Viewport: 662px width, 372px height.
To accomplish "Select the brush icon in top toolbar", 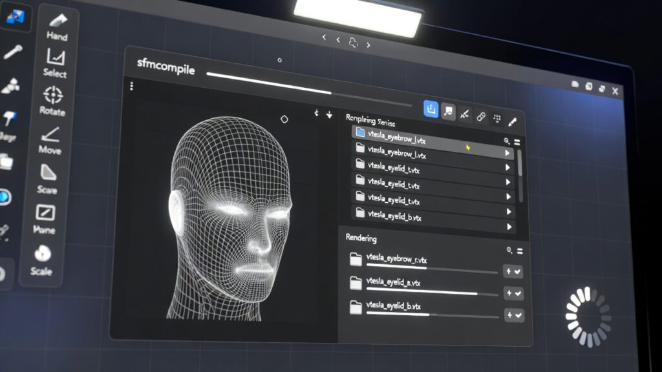I will pyautogui.click(x=512, y=121).
